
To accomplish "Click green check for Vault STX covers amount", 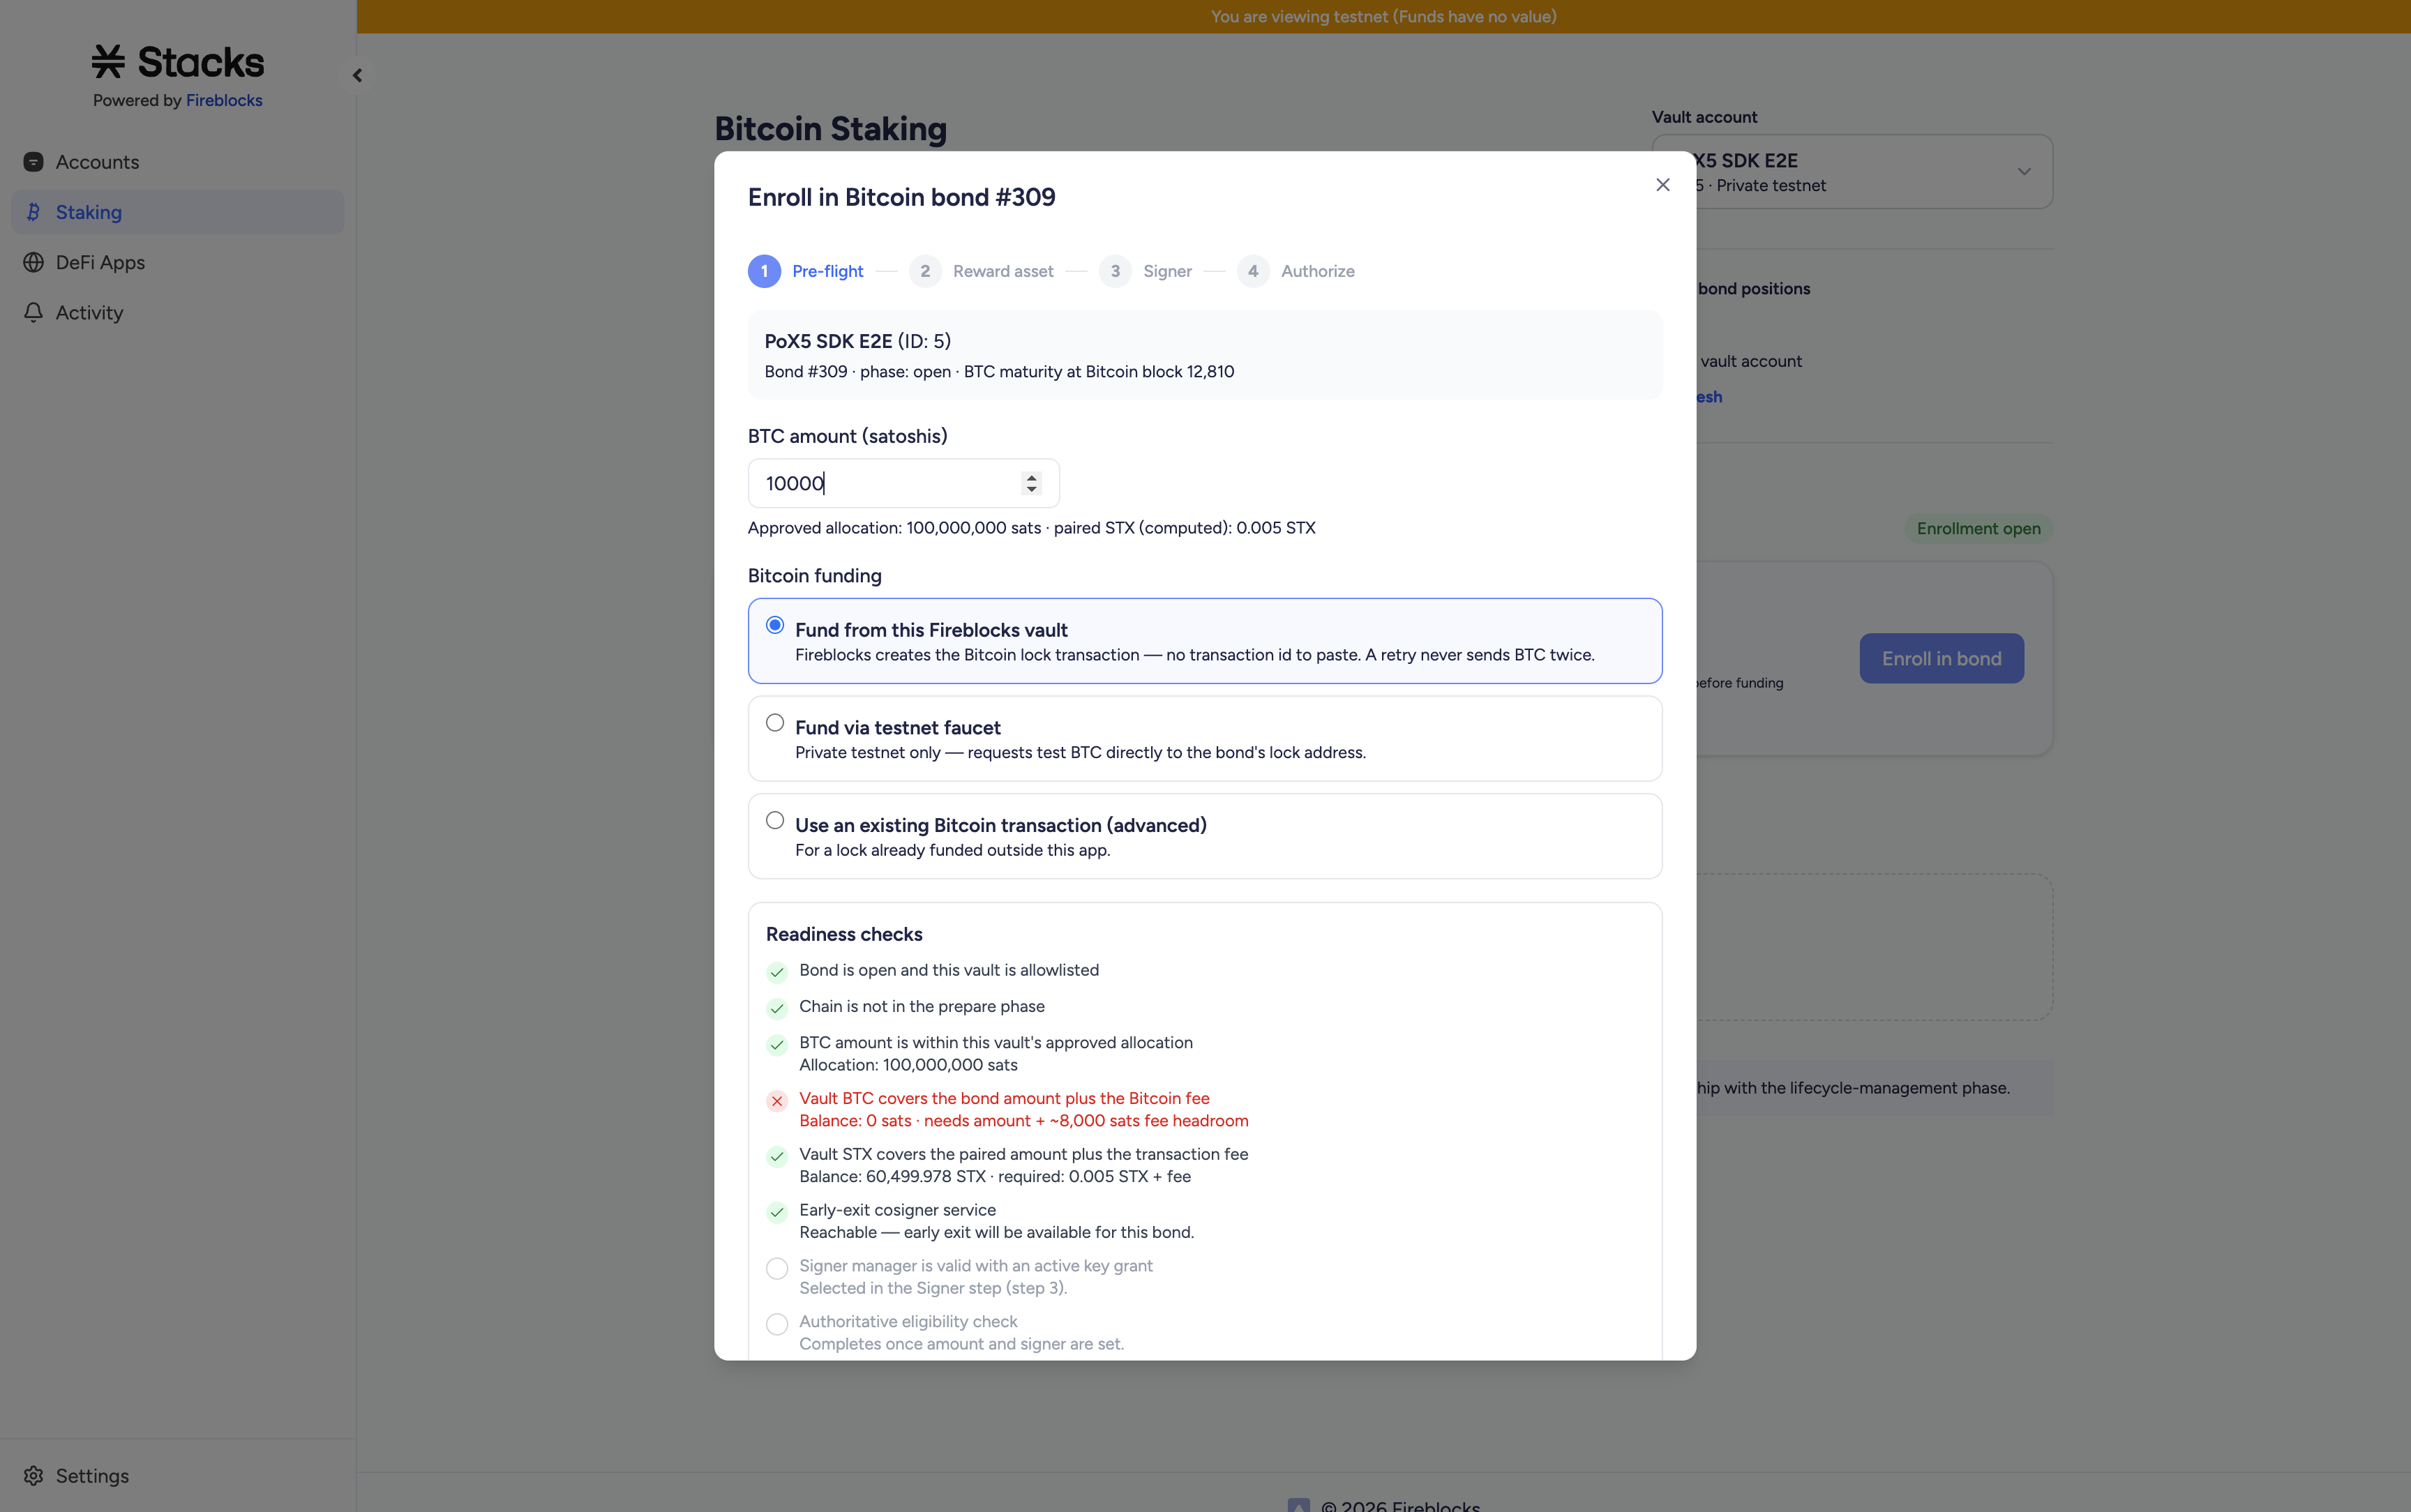I will (777, 1157).
